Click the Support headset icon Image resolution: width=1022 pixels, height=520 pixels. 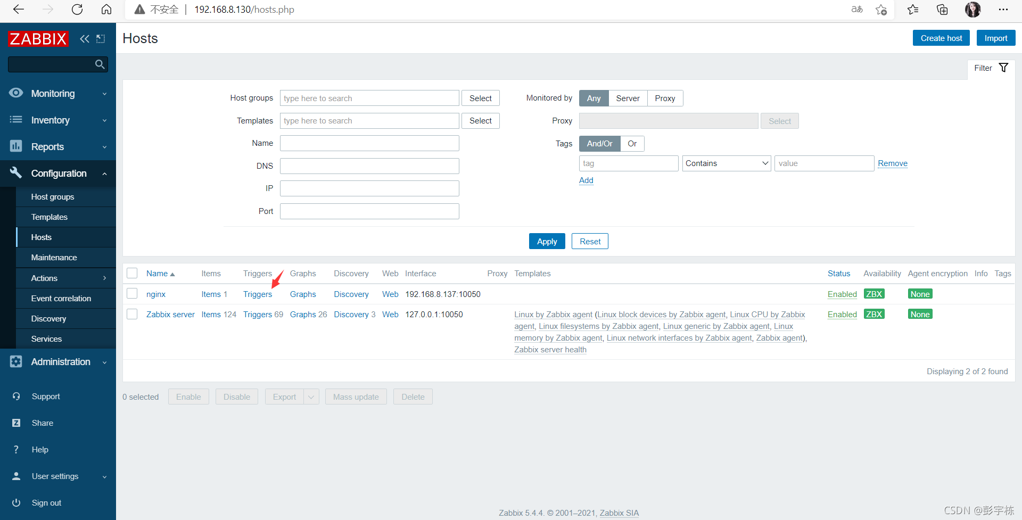point(17,397)
